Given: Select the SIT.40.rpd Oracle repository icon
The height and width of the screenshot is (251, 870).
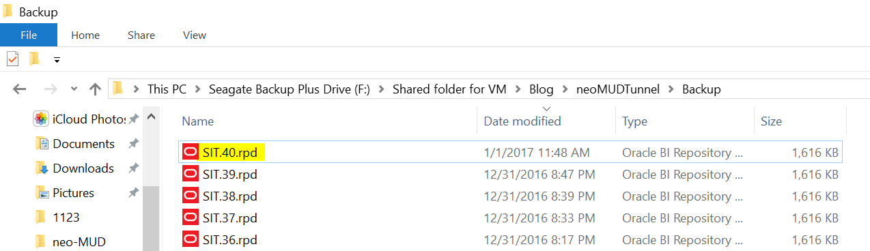Looking at the screenshot, I should pyautogui.click(x=190, y=152).
